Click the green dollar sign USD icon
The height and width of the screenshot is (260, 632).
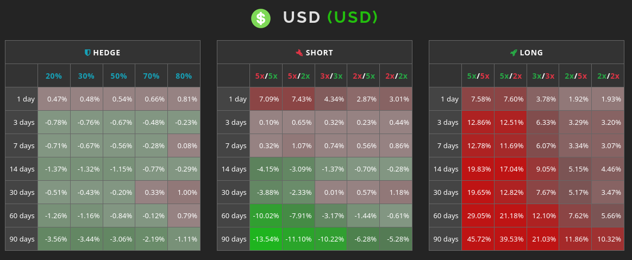point(261,18)
